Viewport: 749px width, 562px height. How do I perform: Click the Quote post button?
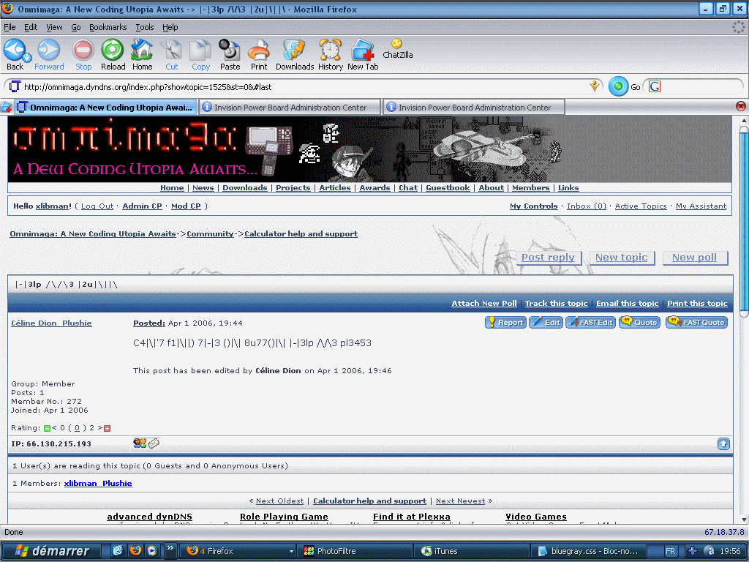[639, 323]
